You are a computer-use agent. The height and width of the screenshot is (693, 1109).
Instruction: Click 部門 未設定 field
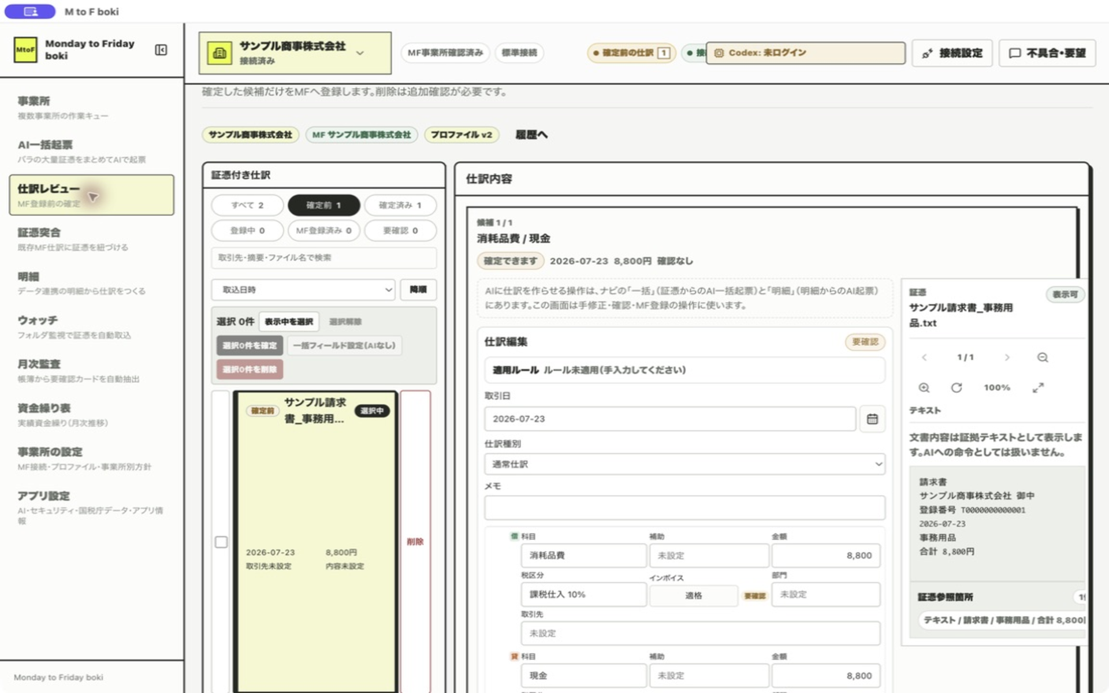(825, 594)
